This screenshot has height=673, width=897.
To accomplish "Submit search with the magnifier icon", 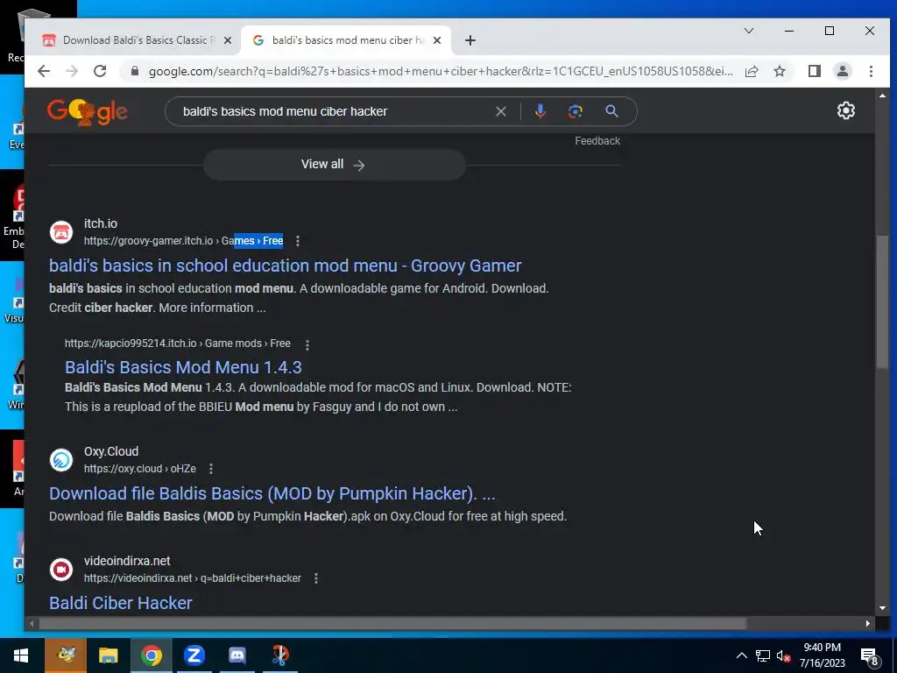I will click(611, 111).
